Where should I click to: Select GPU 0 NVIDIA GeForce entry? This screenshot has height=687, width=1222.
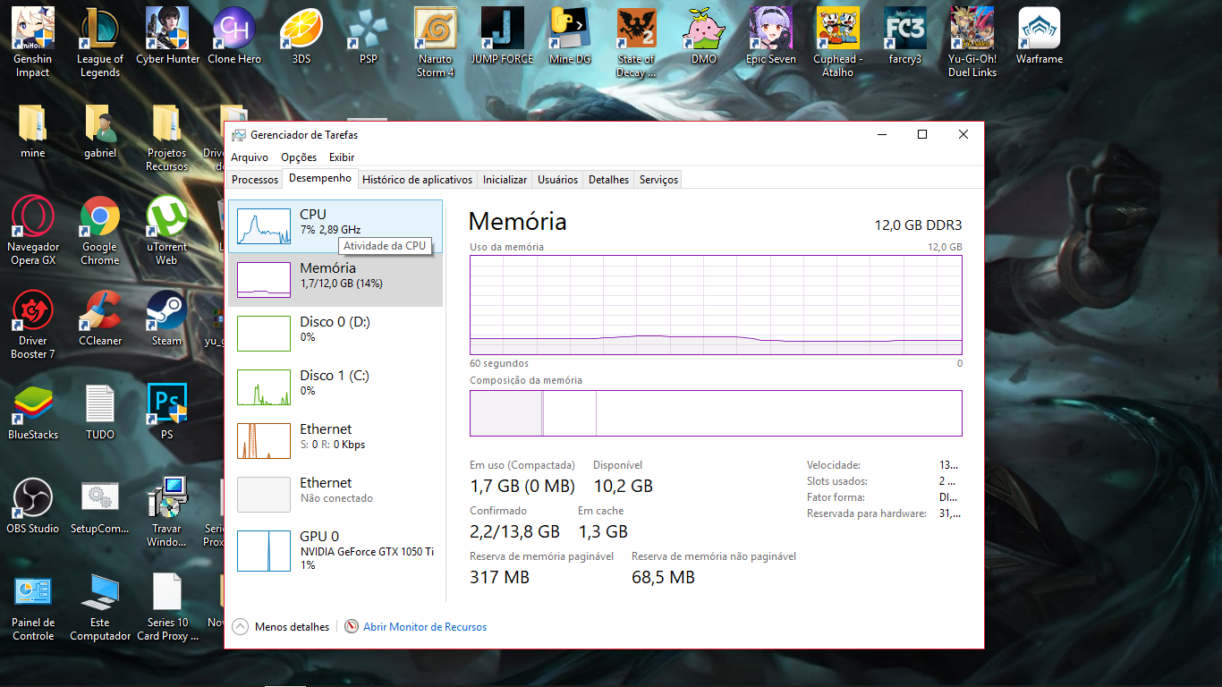335,550
